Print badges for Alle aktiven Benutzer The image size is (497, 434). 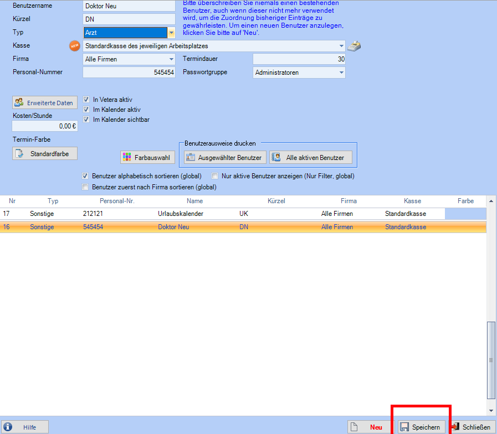coord(310,157)
